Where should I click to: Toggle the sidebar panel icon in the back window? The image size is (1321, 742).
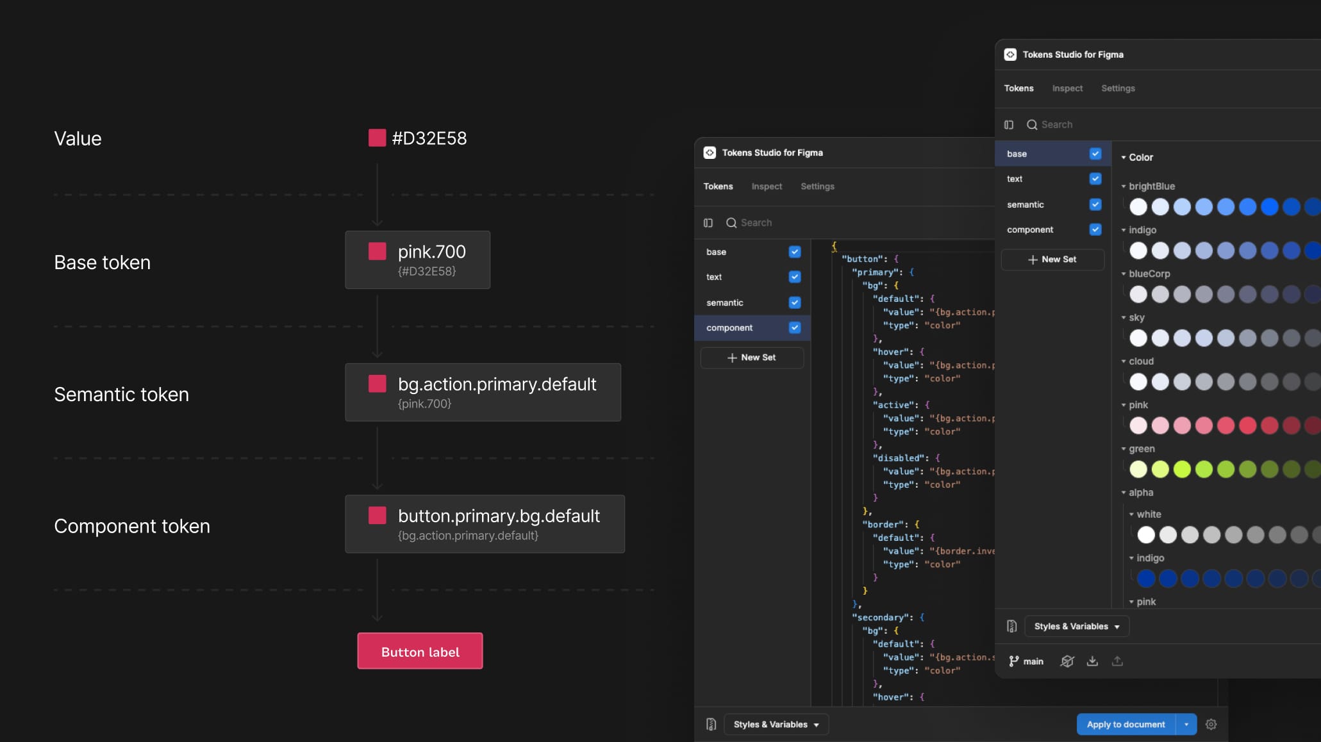(708, 222)
